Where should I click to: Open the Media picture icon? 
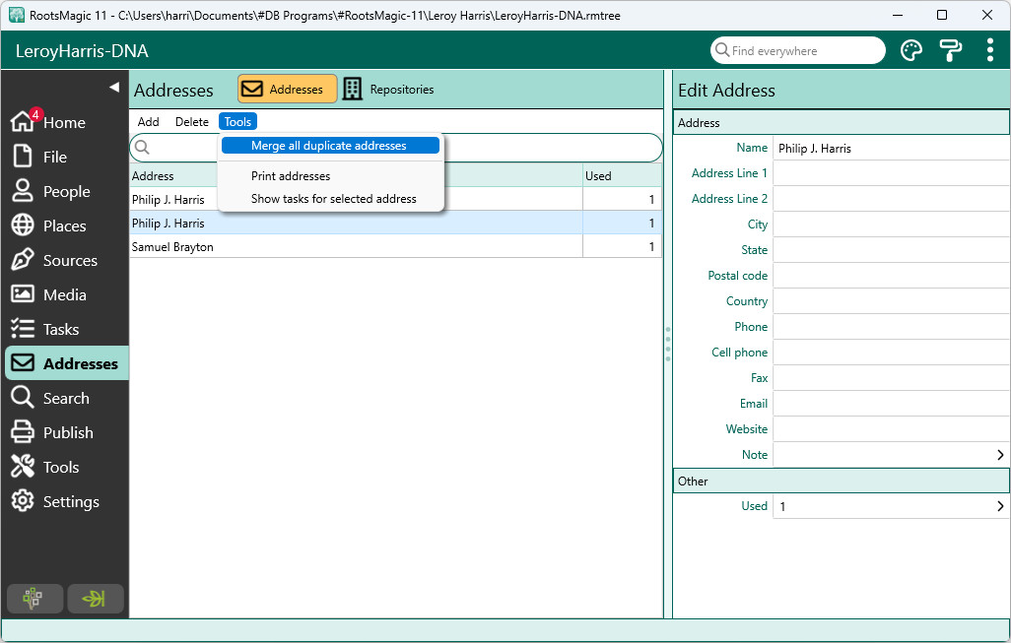click(23, 293)
